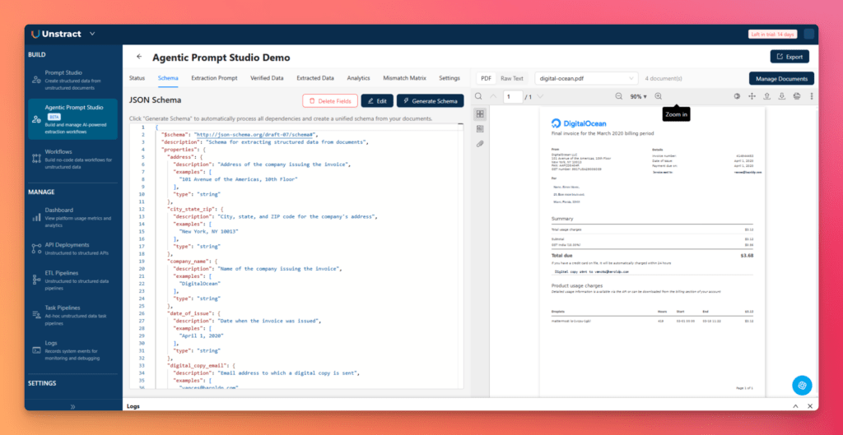Click the Zoom in magnifier icon
The image size is (843, 435).
tap(659, 97)
